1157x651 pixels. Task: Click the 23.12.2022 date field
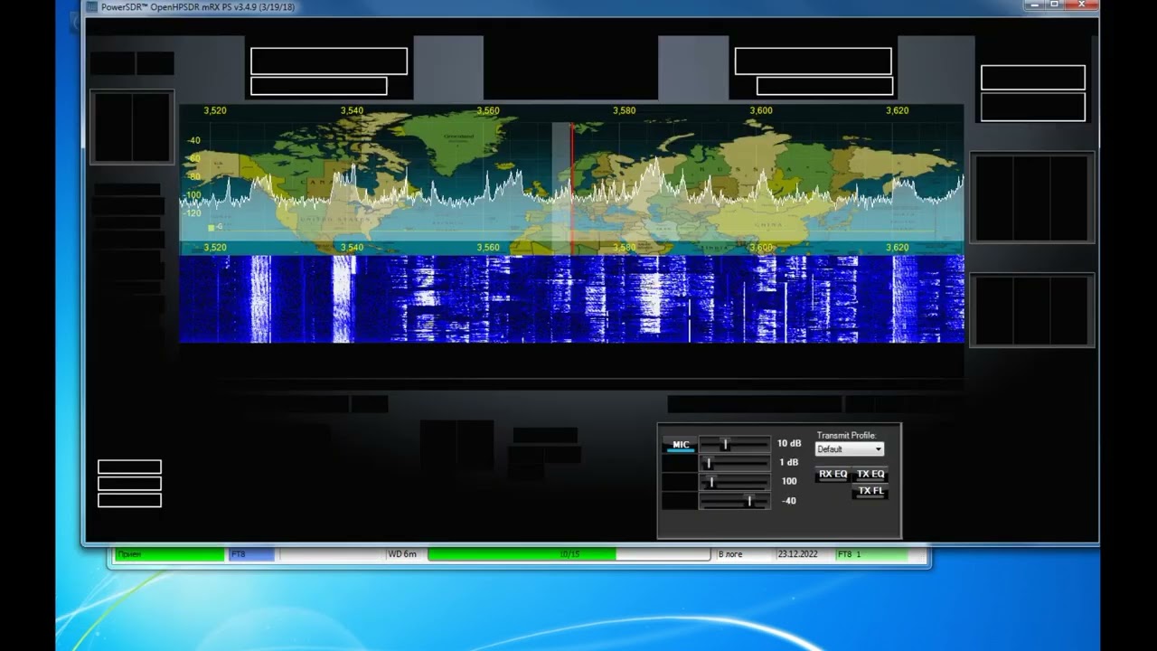(x=804, y=554)
